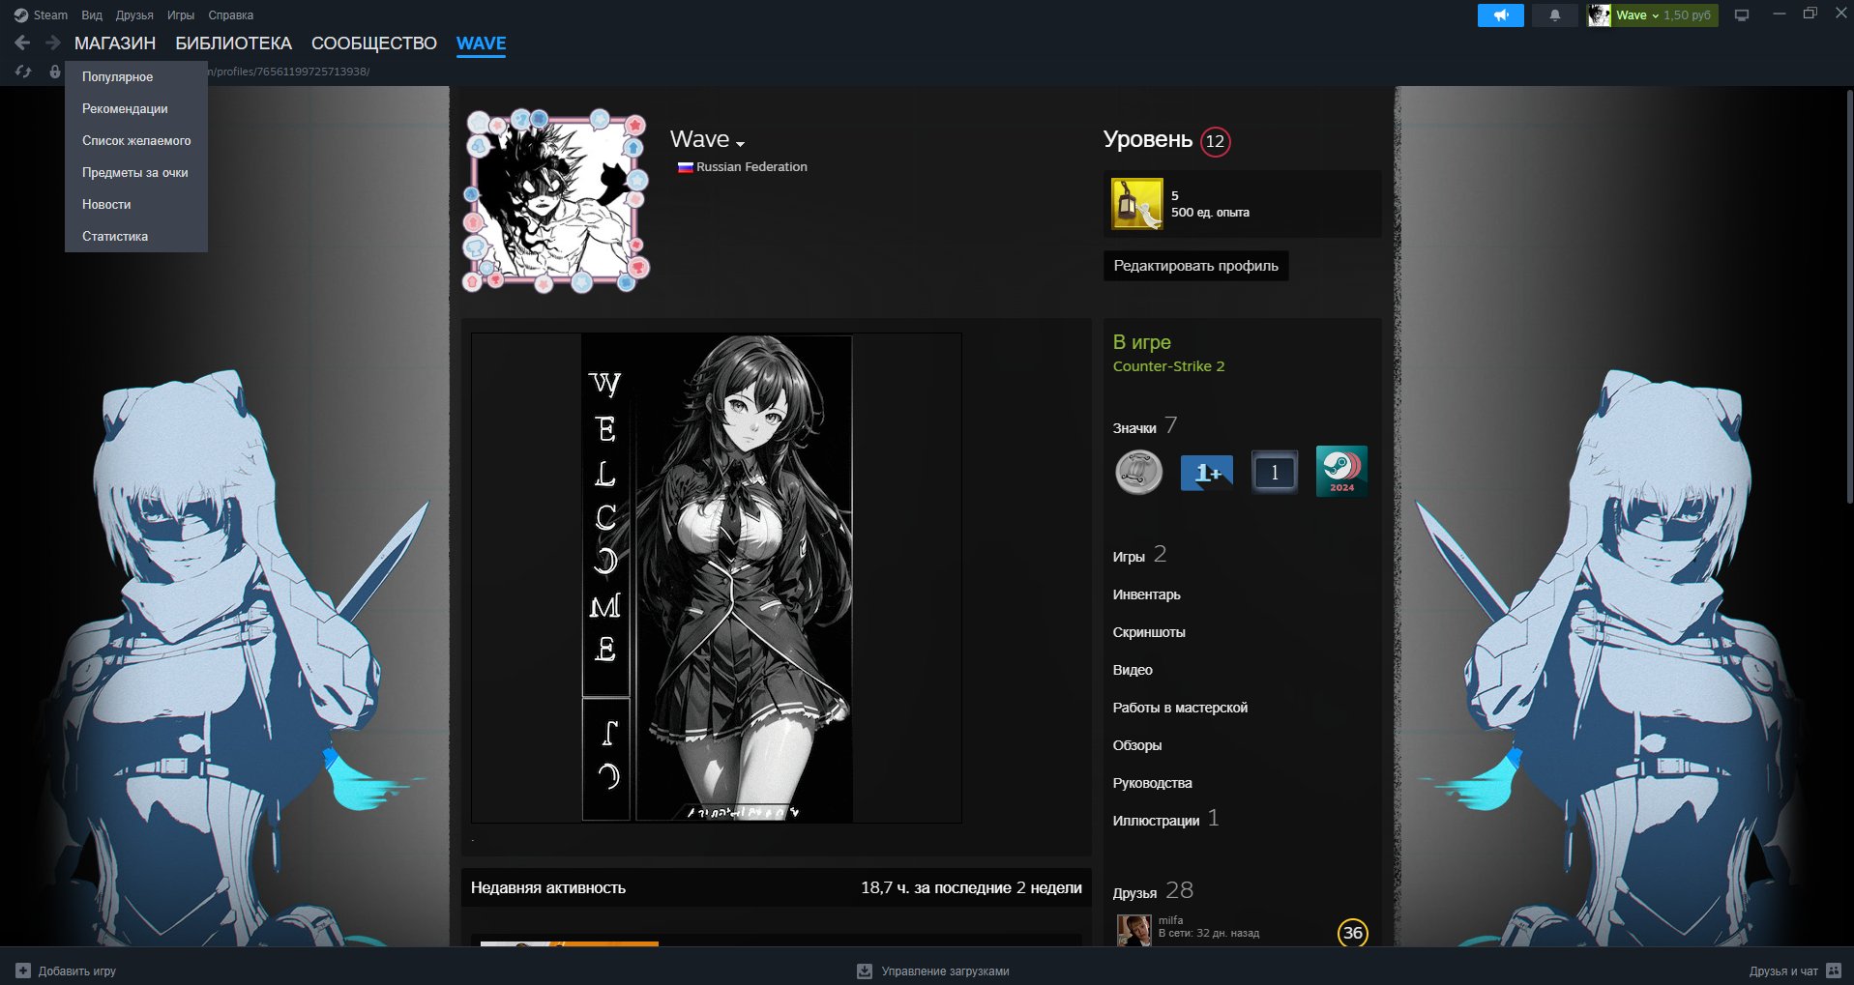Click the Big Picture mode monitor icon

1742,15
